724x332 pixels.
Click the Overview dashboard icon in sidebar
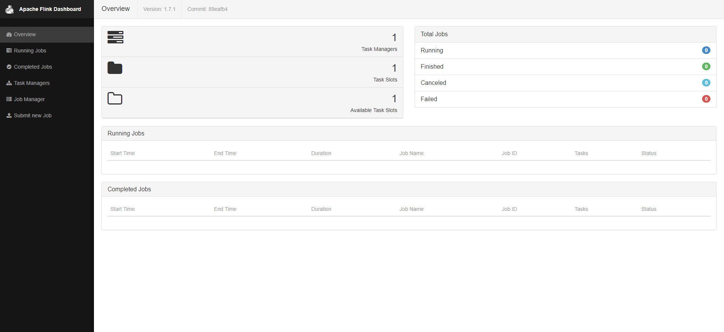coord(9,34)
